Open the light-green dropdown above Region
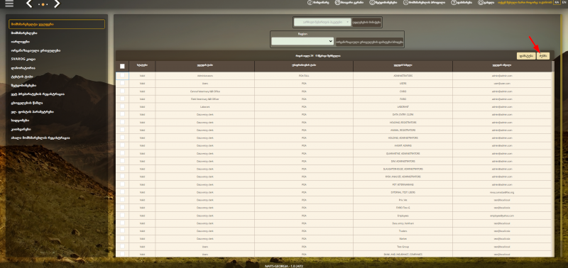 coord(322,23)
